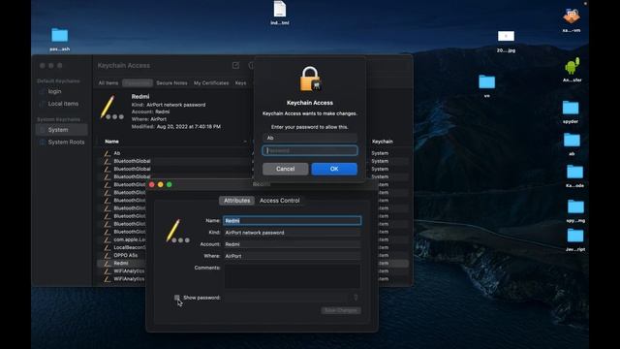Click the Name field containing Redmi
The width and height of the screenshot is (620, 349).
293,221
